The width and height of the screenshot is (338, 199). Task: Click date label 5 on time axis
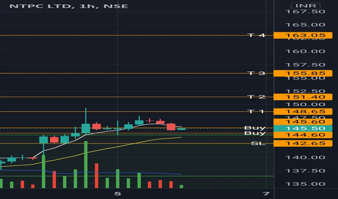(x=118, y=194)
